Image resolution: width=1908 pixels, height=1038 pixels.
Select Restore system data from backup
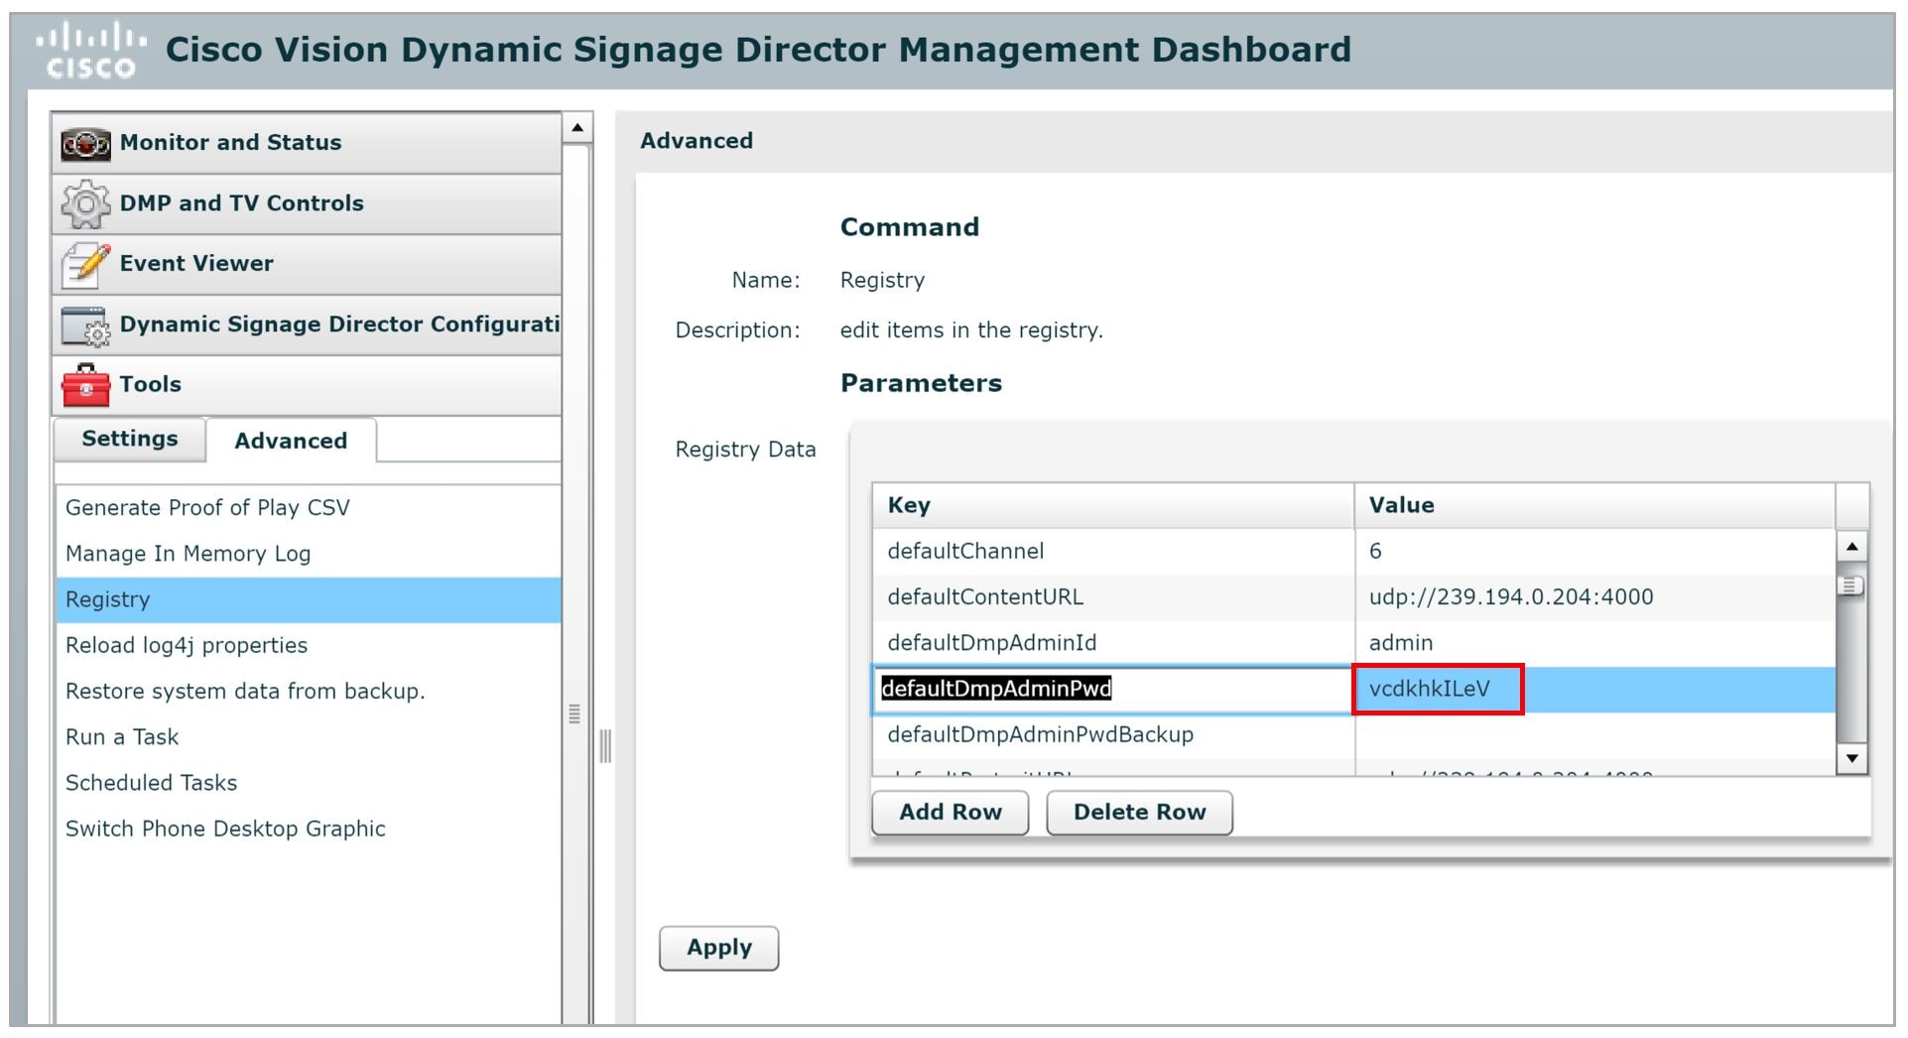coord(309,692)
